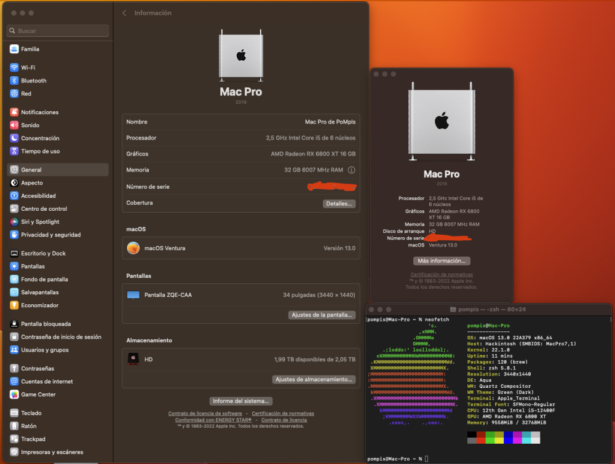
Task: Open Usuarios y grupos icon
Action: (14, 350)
